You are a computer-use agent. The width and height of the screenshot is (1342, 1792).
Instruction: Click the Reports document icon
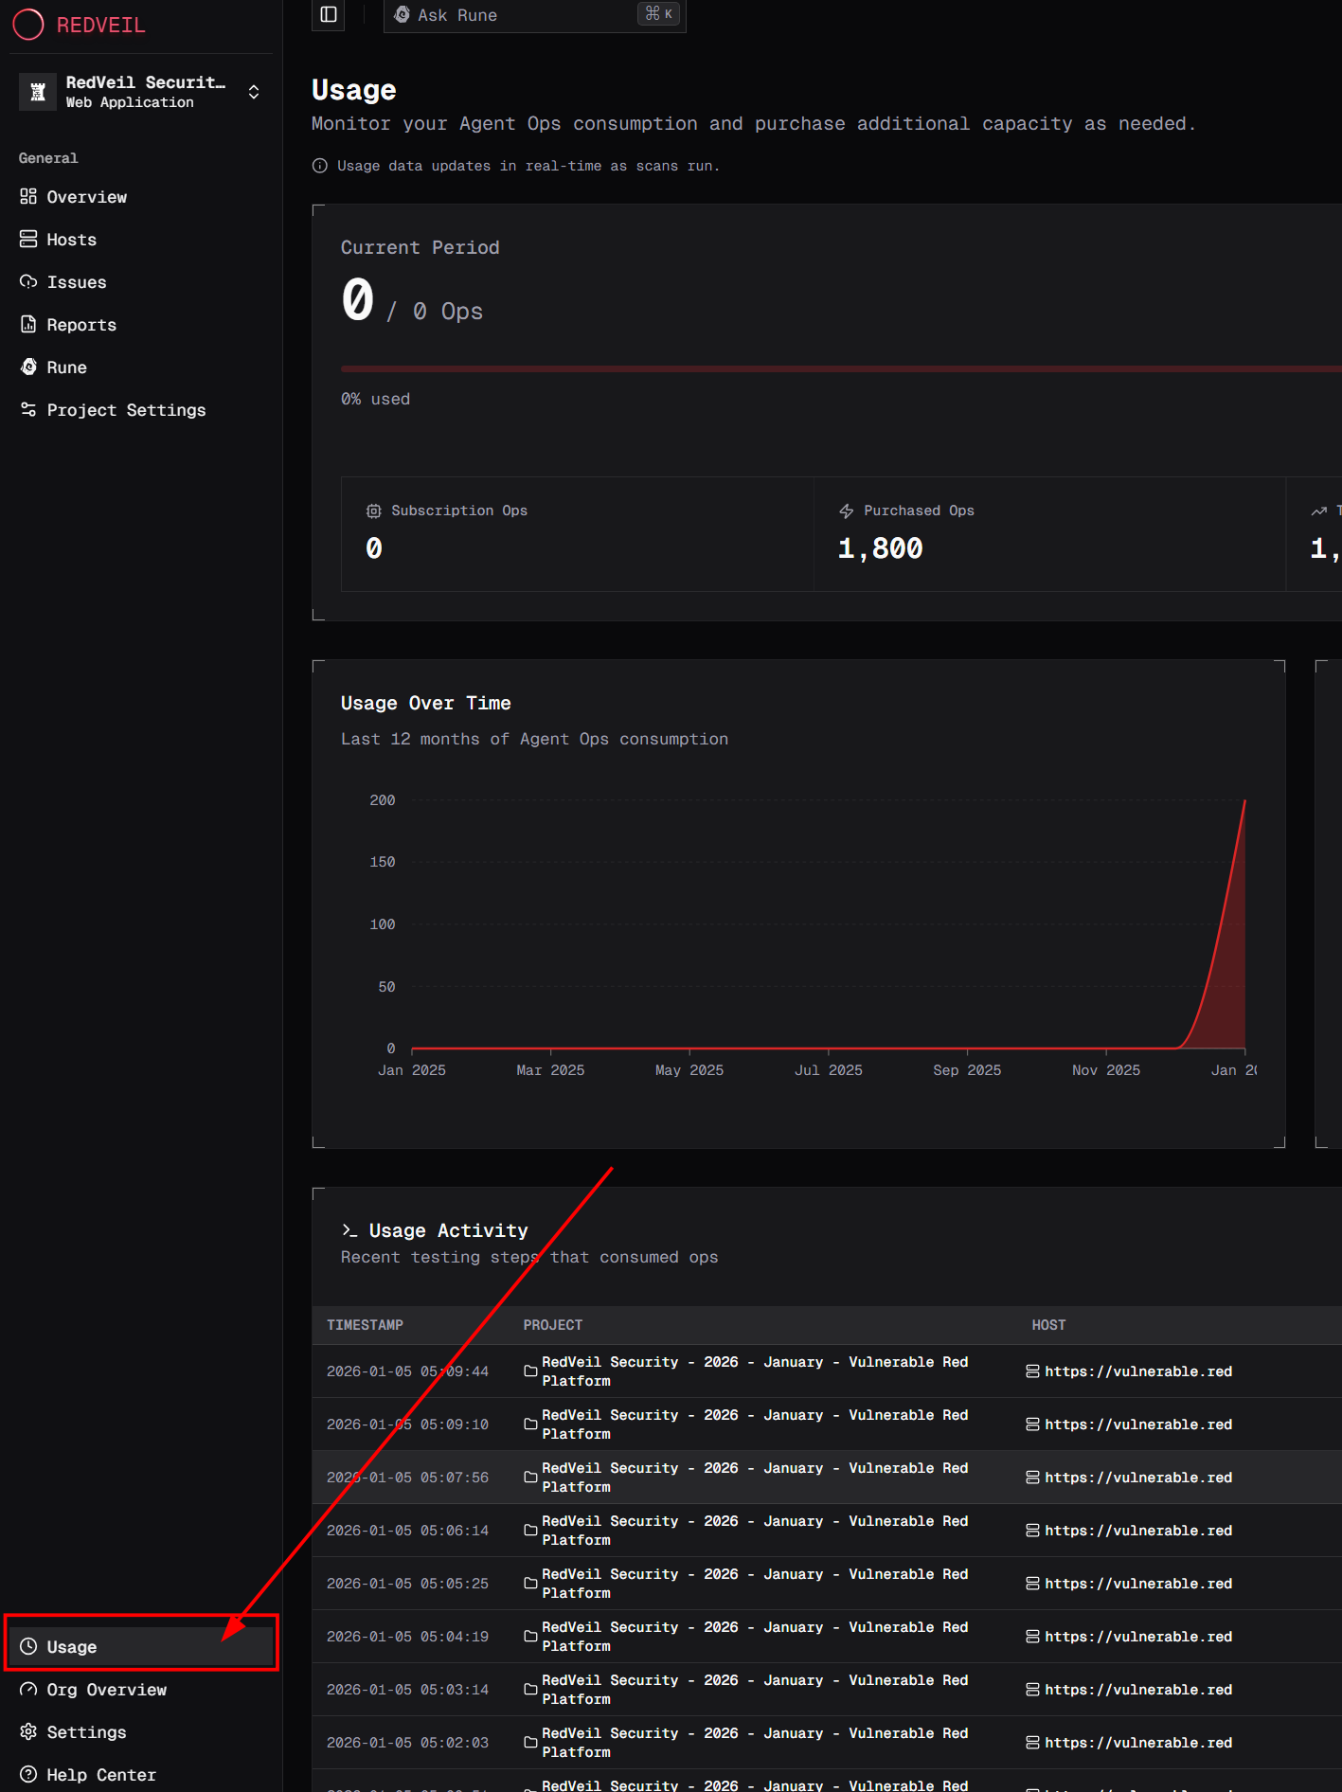[28, 324]
